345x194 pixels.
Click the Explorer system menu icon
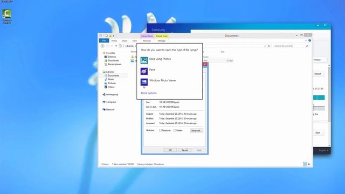pos(101,36)
